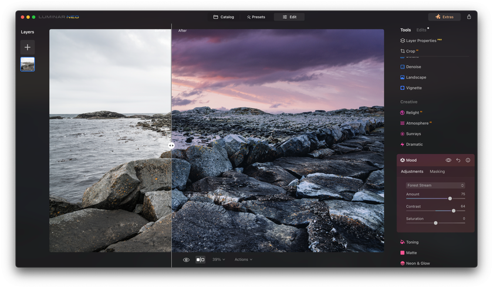Open the Vignette tool

click(x=411, y=88)
